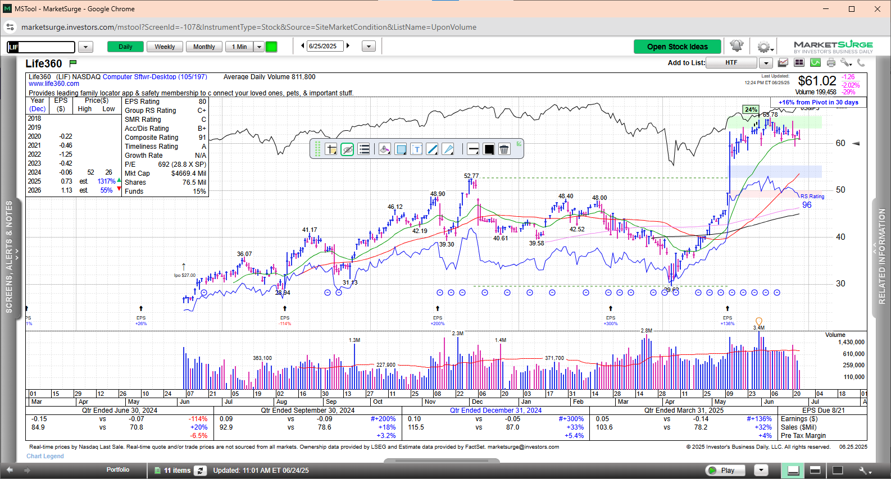
Task: Open the 11 items list icon
Action: click(x=157, y=471)
